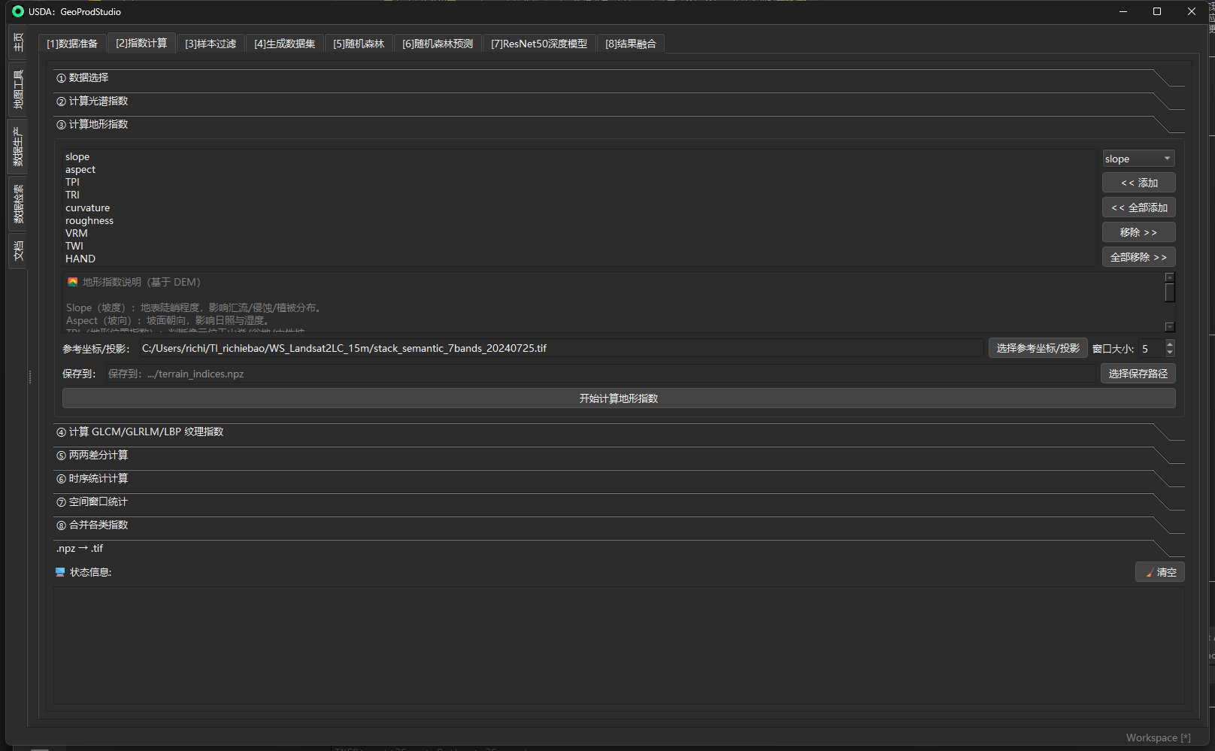Switch to the [5]随机森林 tab
Screen dimensions: 1215x751
(359, 44)
